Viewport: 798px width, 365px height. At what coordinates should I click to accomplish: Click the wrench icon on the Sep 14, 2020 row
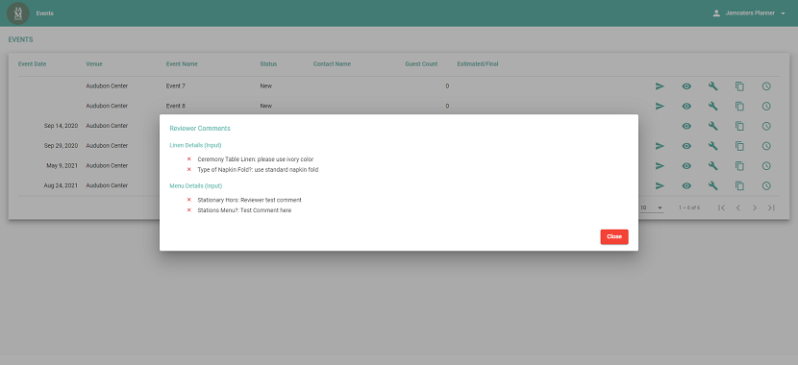pyautogui.click(x=713, y=126)
